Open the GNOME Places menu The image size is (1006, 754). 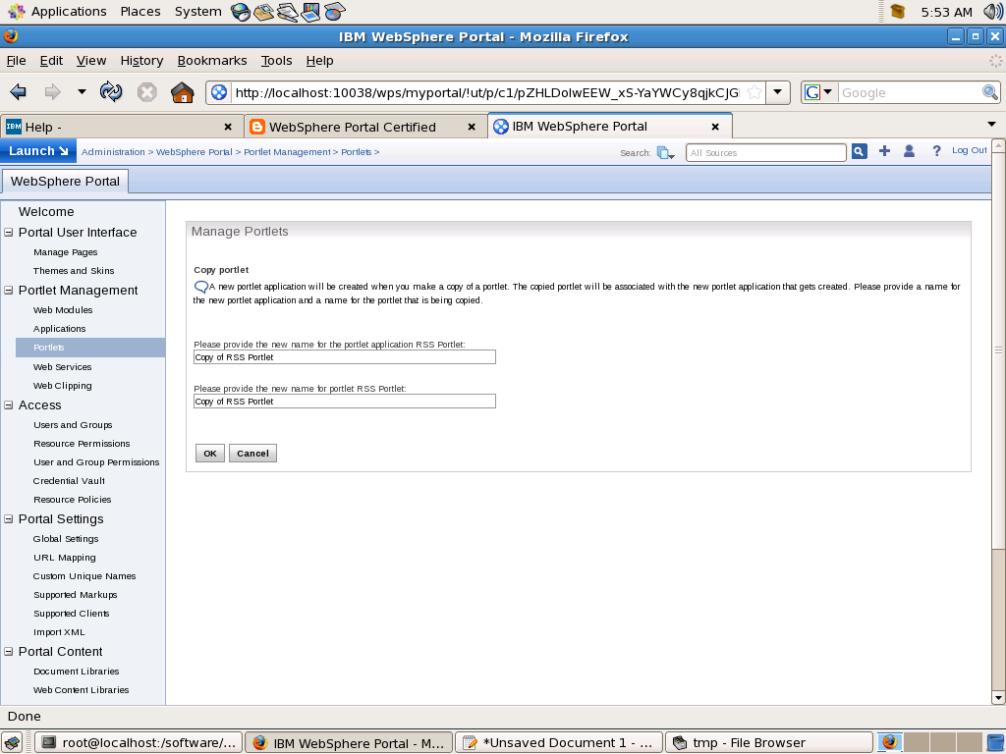tap(140, 11)
